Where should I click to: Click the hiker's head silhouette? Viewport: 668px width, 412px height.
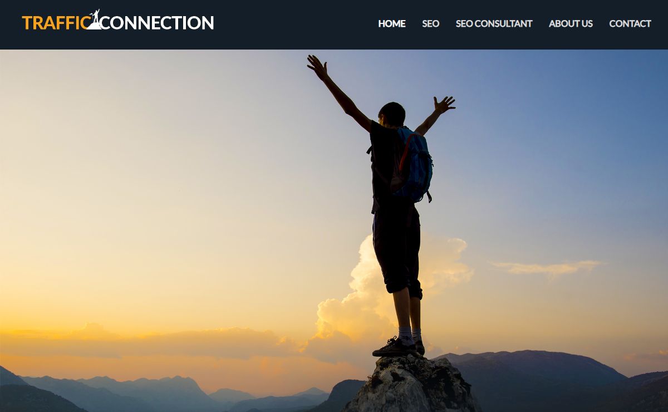click(x=392, y=114)
